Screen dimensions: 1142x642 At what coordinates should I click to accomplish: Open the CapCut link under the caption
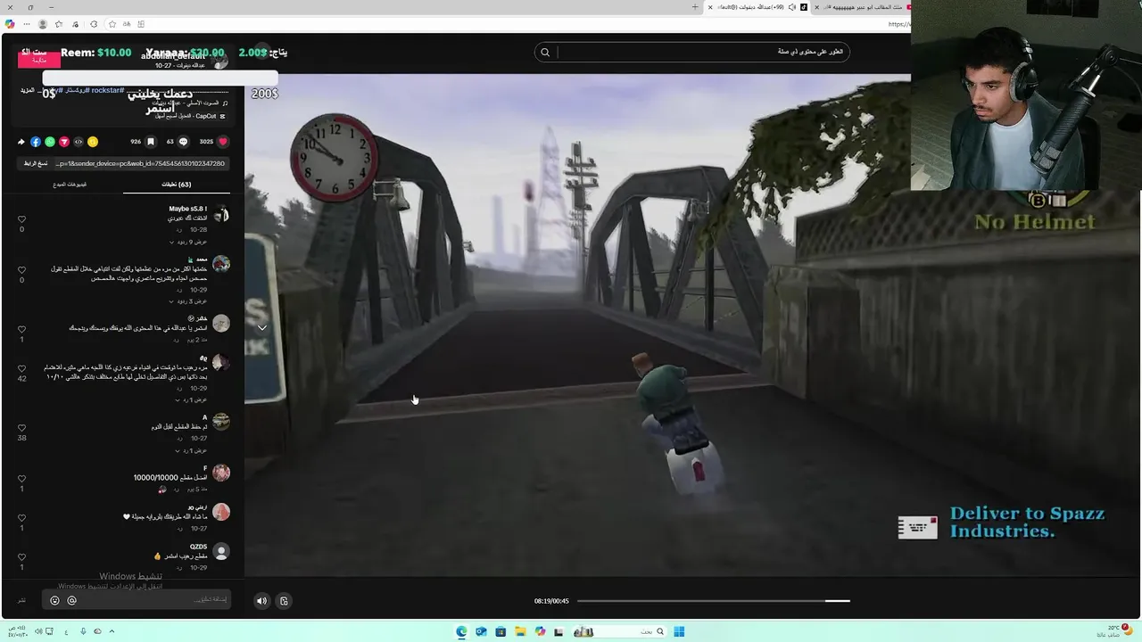(x=189, y=116)
